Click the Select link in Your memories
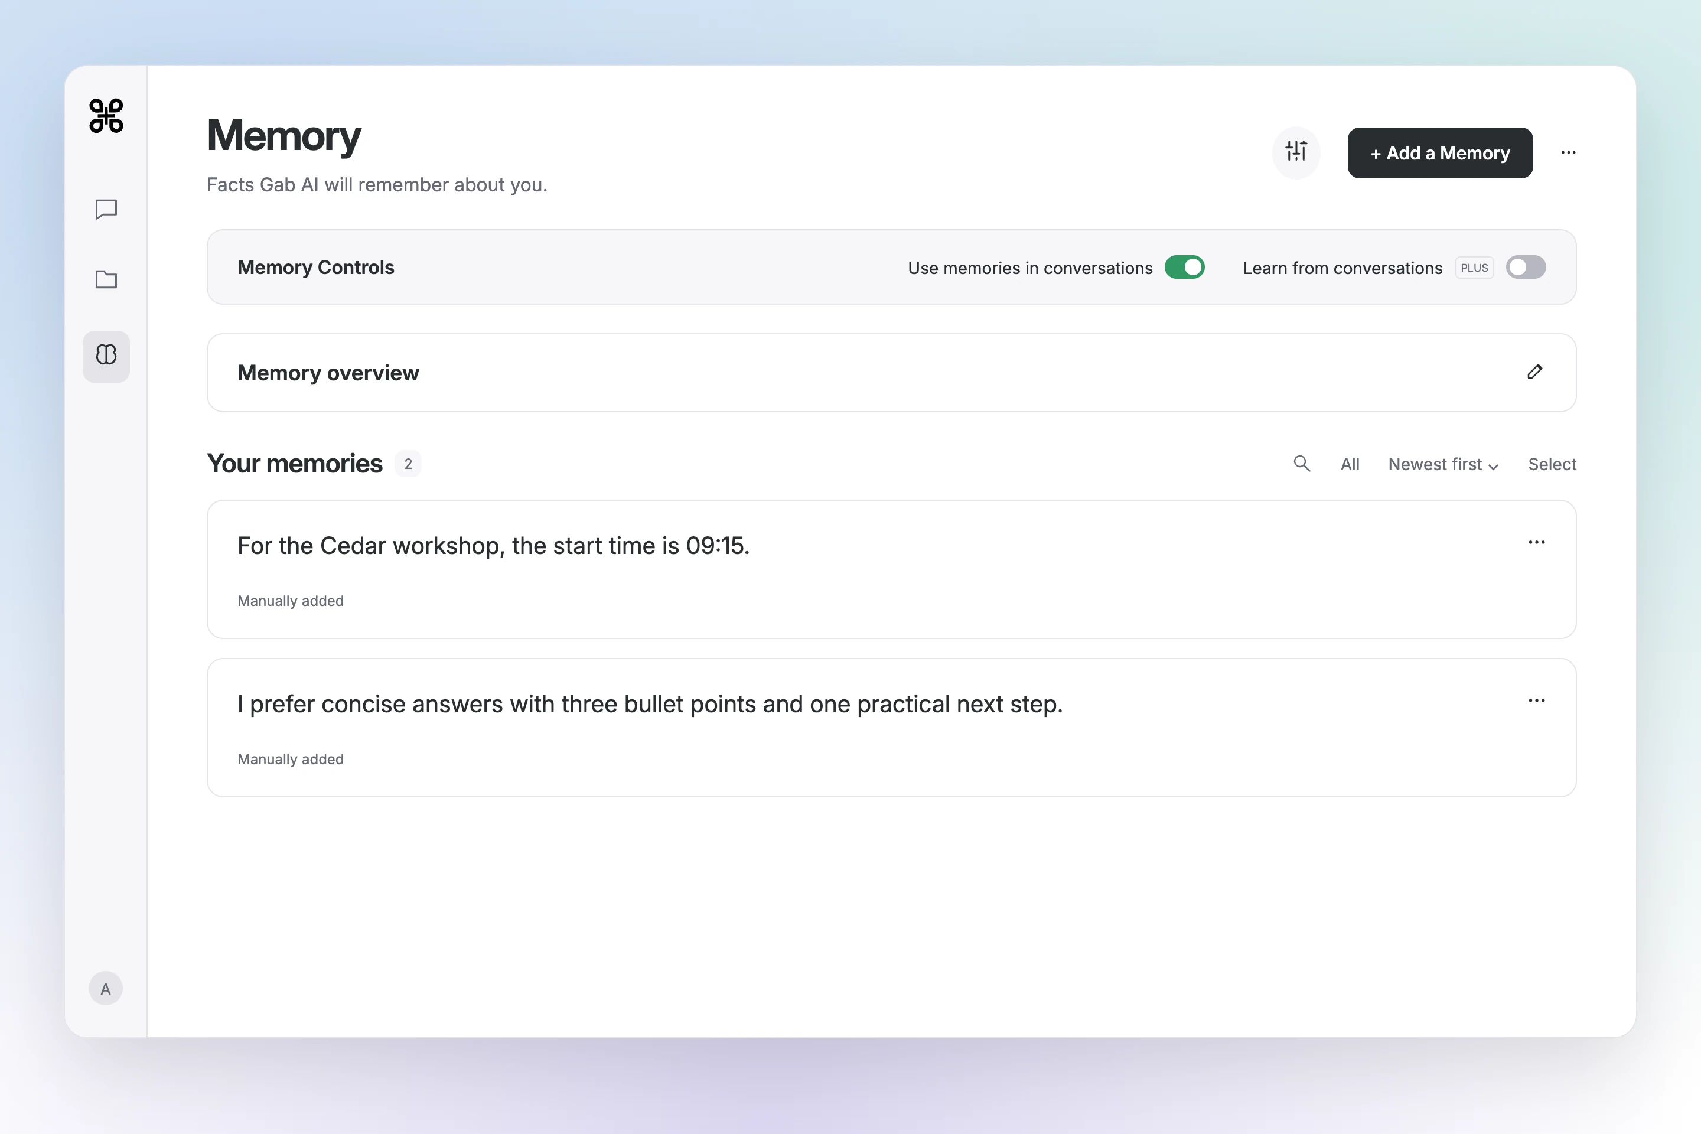The height and width of the screenshot is (1134, 1701). point(1552,464)
